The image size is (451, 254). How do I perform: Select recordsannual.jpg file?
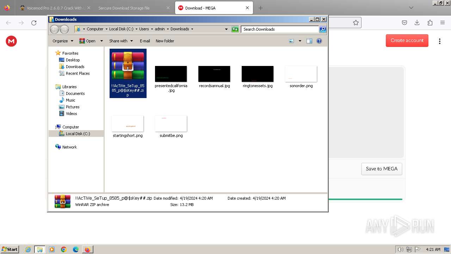pos(214,77)
